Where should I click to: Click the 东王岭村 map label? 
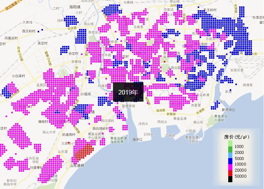(x=210, y=10)
